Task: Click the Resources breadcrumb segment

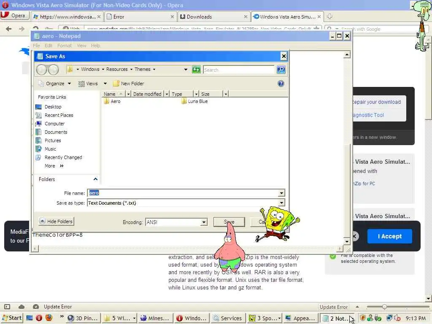Action: (117, 70)
